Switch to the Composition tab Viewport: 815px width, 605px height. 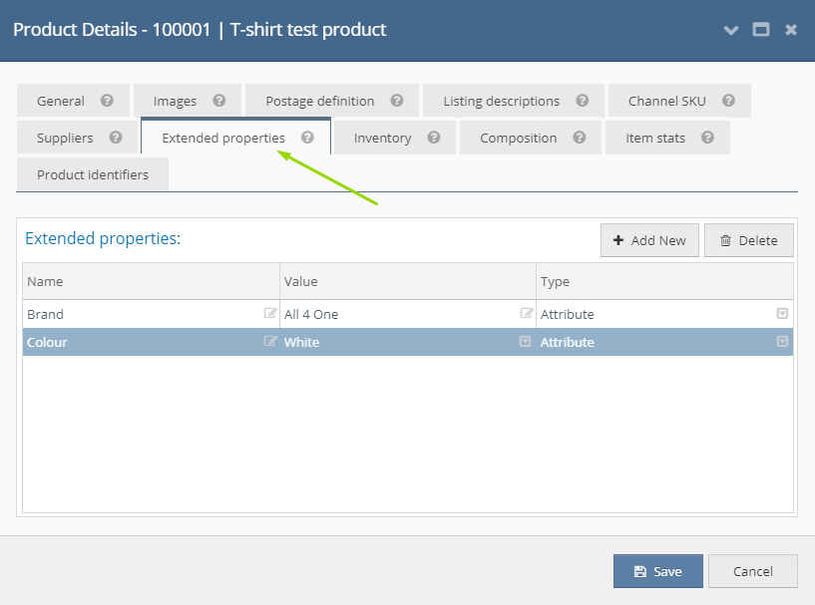[520, 138]
